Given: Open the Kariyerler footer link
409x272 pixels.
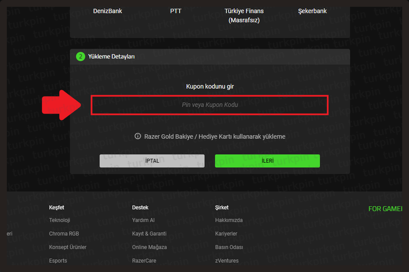Looking at the screenshot, I should coord(226,234).
